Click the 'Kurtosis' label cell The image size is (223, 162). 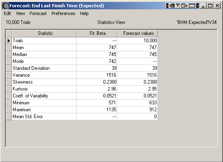tap(44, 89)
